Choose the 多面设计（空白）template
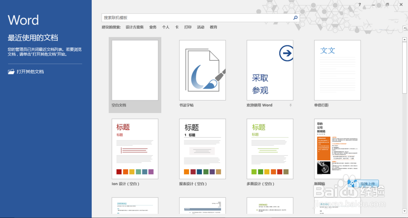This screenshot has width=408, height=218. (x=270, y=149)
